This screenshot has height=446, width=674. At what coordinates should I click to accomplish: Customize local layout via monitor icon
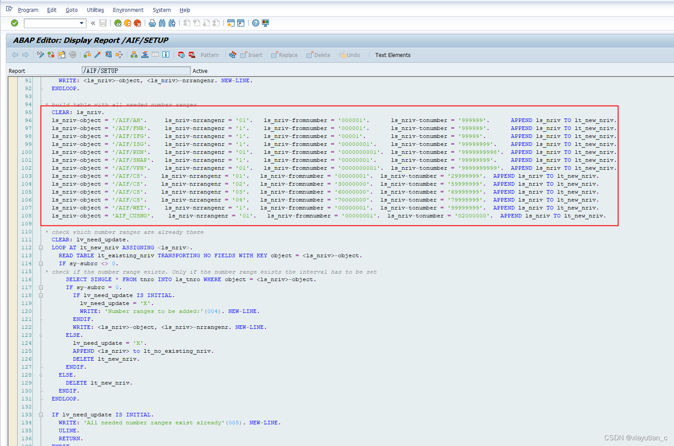(x=265, y=23)
